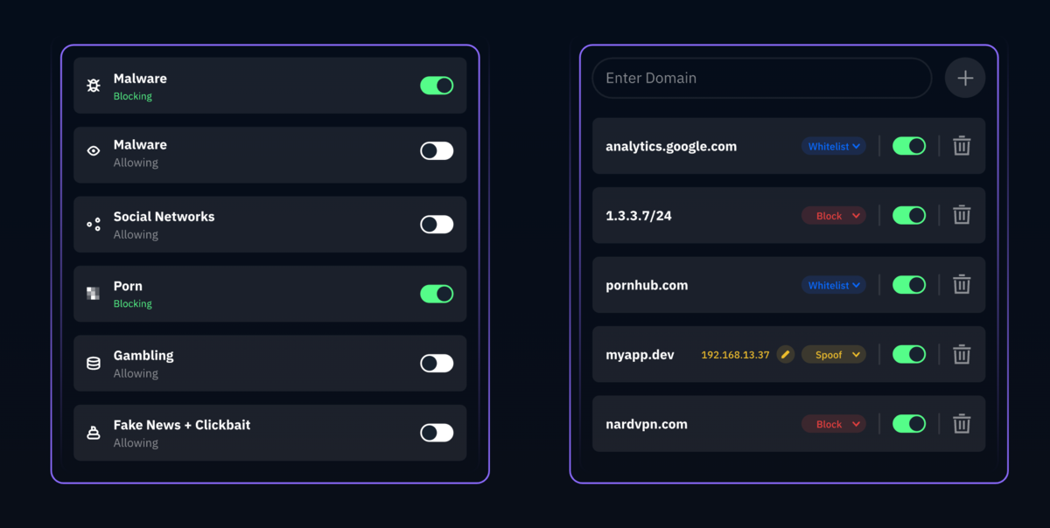Turn off the Blocking Malware toggle
Image resolution: width=1050 pixels, height=528 pixels.
click(x=437, y=85)
